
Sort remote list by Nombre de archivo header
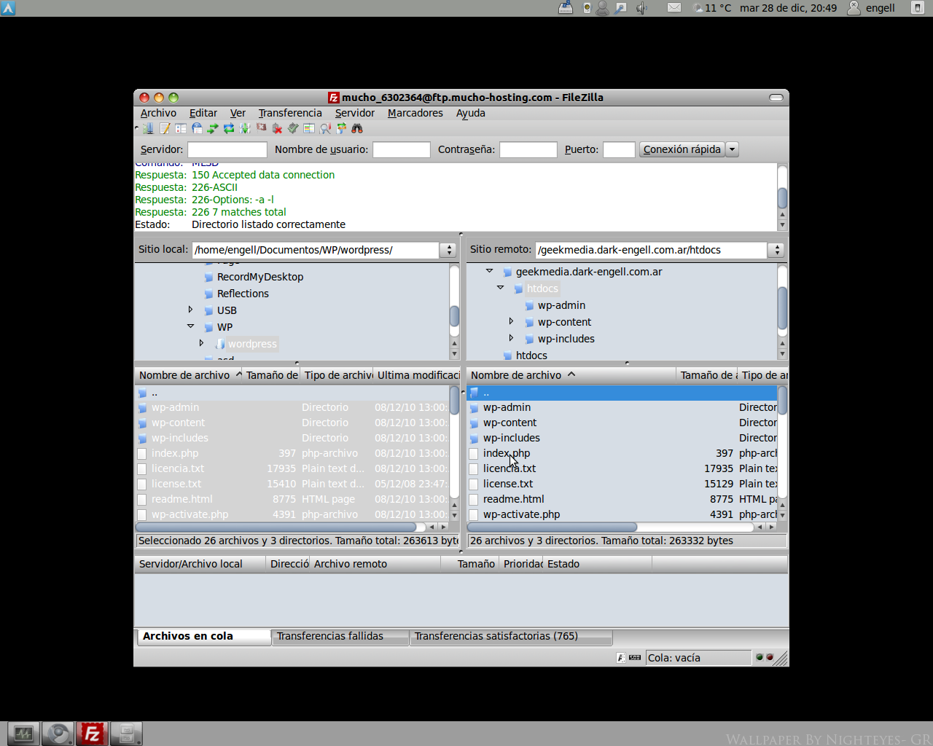[571, 375]
